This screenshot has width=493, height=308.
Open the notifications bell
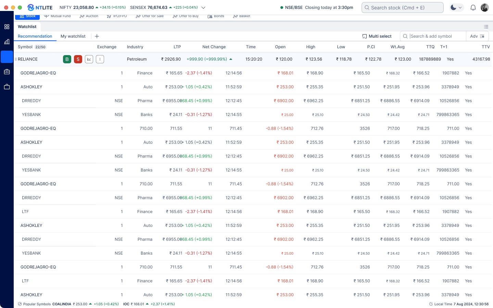[x=473, y=8]
